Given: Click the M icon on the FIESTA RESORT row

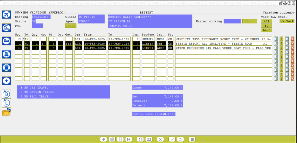Looking at the screenshot, I should [287, 43].
